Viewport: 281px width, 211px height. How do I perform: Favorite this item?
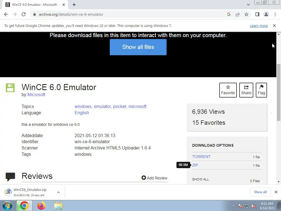coord(228,90)
